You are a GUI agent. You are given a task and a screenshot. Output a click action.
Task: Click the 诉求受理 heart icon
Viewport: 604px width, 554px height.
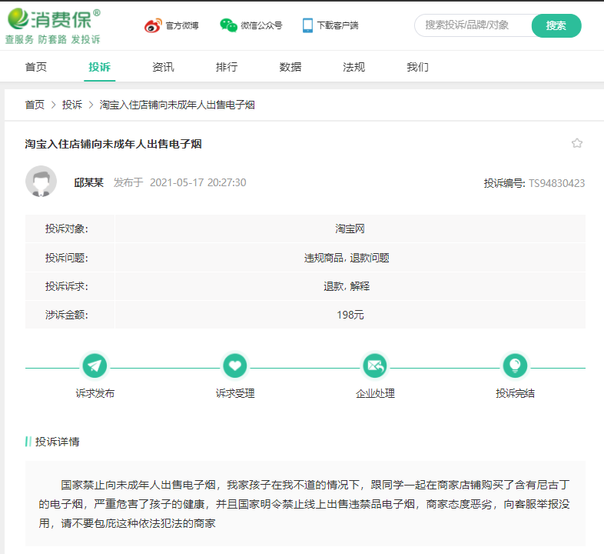(235, 365)
